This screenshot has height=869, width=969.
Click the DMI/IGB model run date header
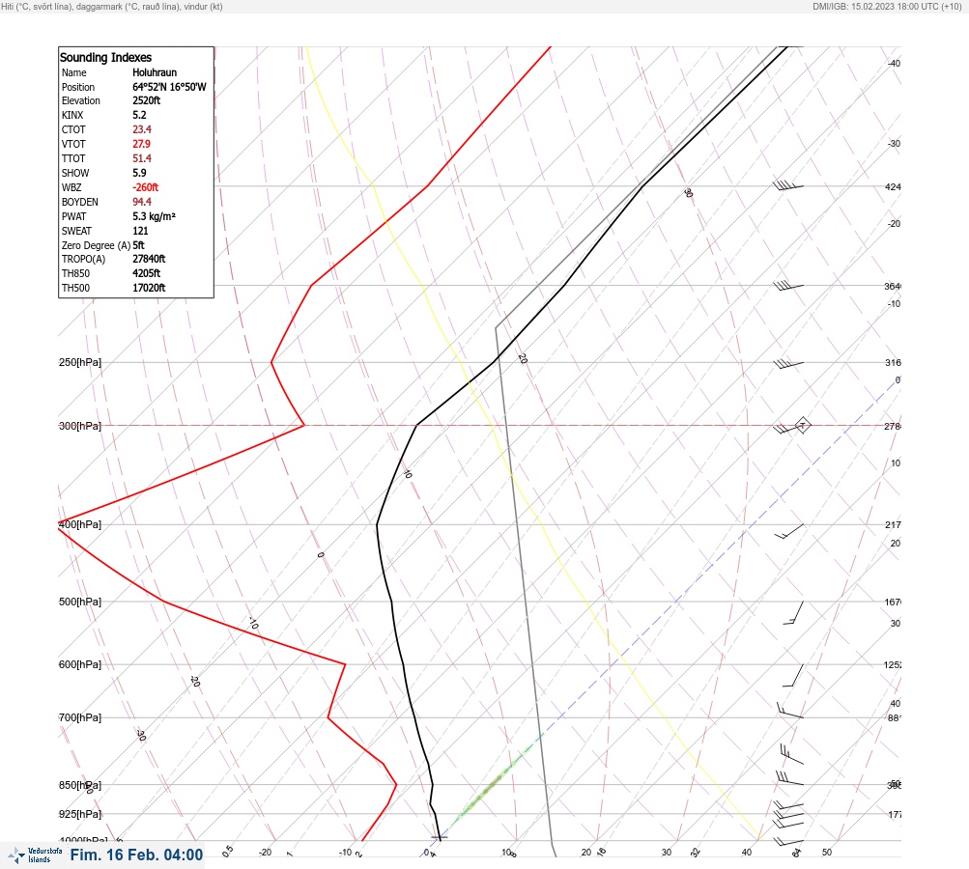point(887,6)
